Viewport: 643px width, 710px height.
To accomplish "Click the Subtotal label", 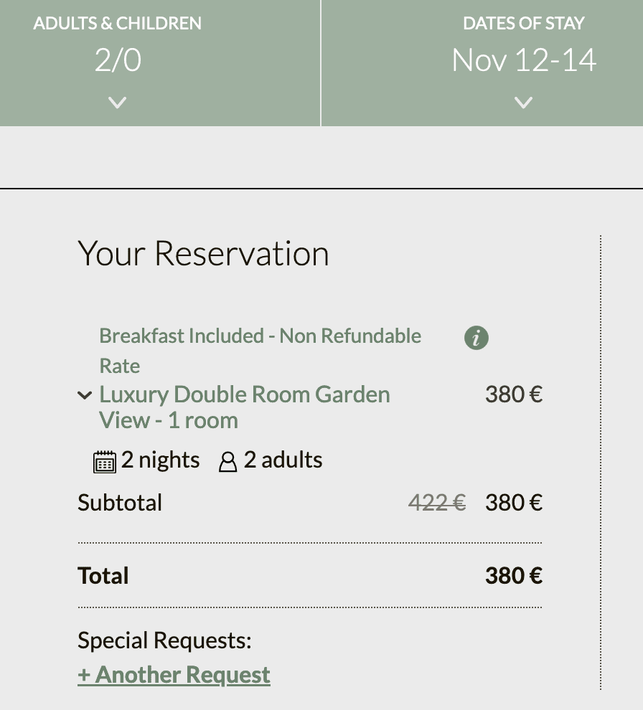I will click(x=120, y=503).
